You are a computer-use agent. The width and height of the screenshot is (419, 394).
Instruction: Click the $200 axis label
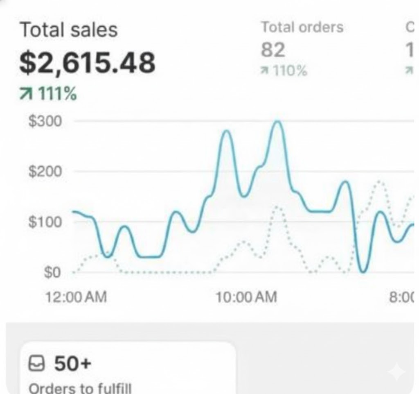pos(45,172)
